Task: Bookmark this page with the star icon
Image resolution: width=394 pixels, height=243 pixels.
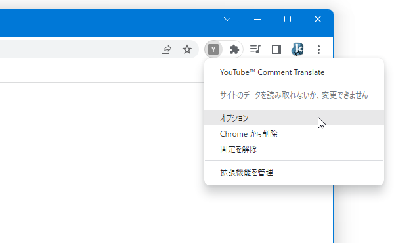Action: [187, 49]
